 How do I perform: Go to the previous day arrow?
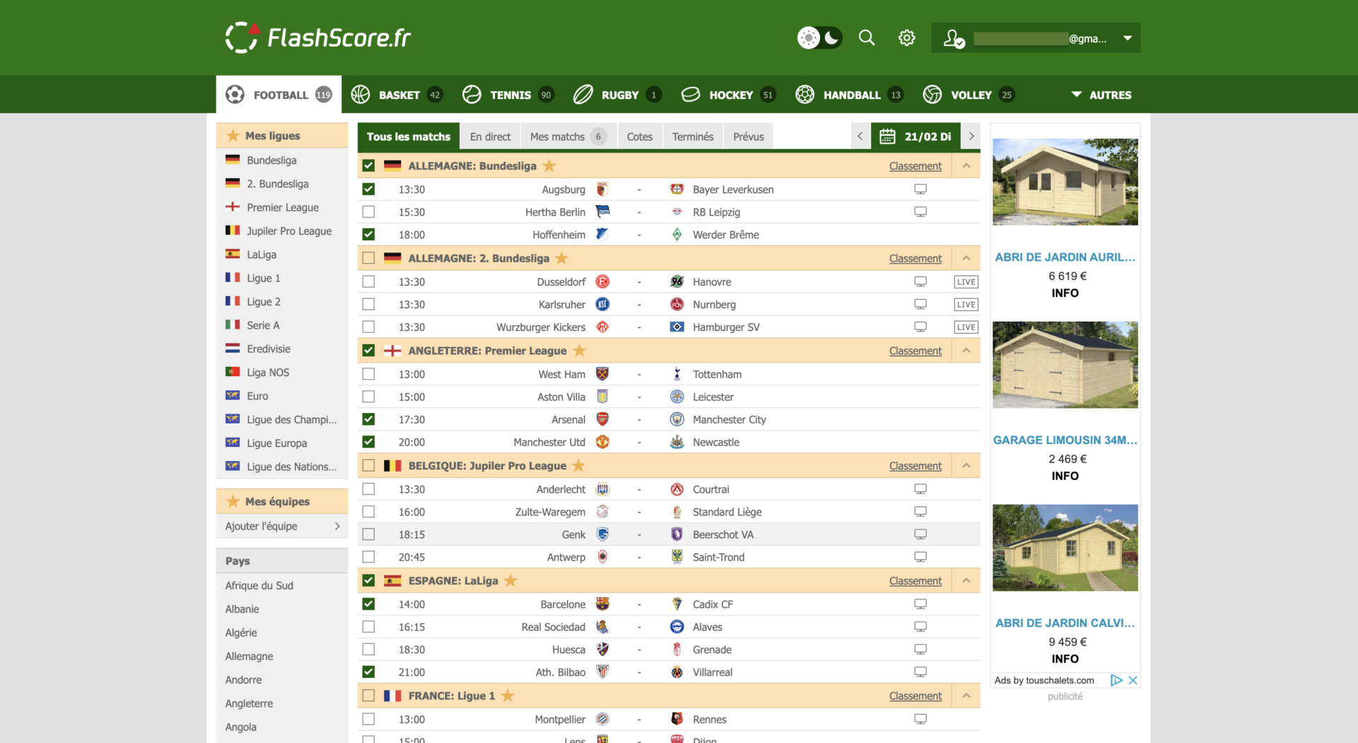[860, 136]
